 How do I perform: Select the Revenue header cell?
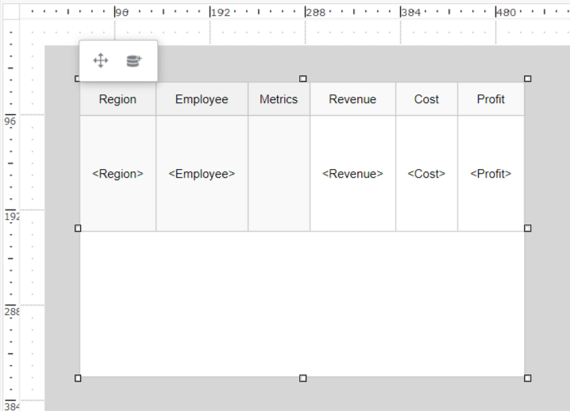[x=352, y=99]
